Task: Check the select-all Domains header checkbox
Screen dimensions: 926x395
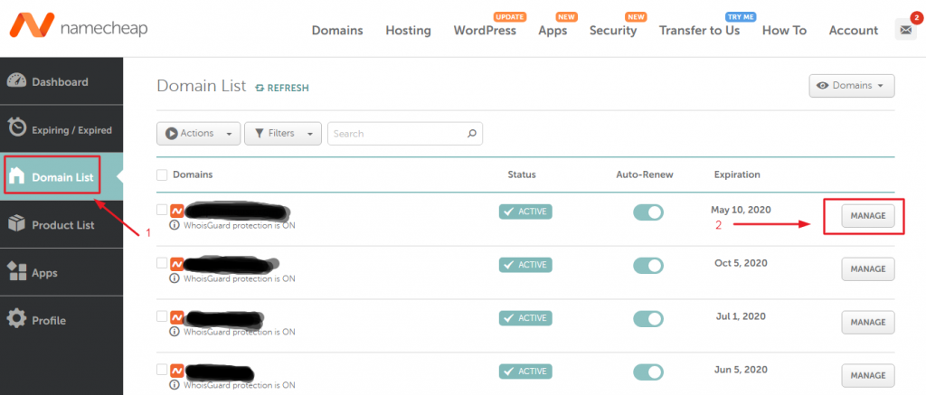Action: (162, 174)
